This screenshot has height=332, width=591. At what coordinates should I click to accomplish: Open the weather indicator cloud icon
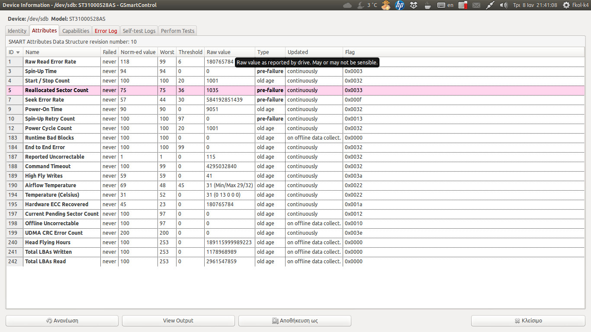[x=347, y=5]
